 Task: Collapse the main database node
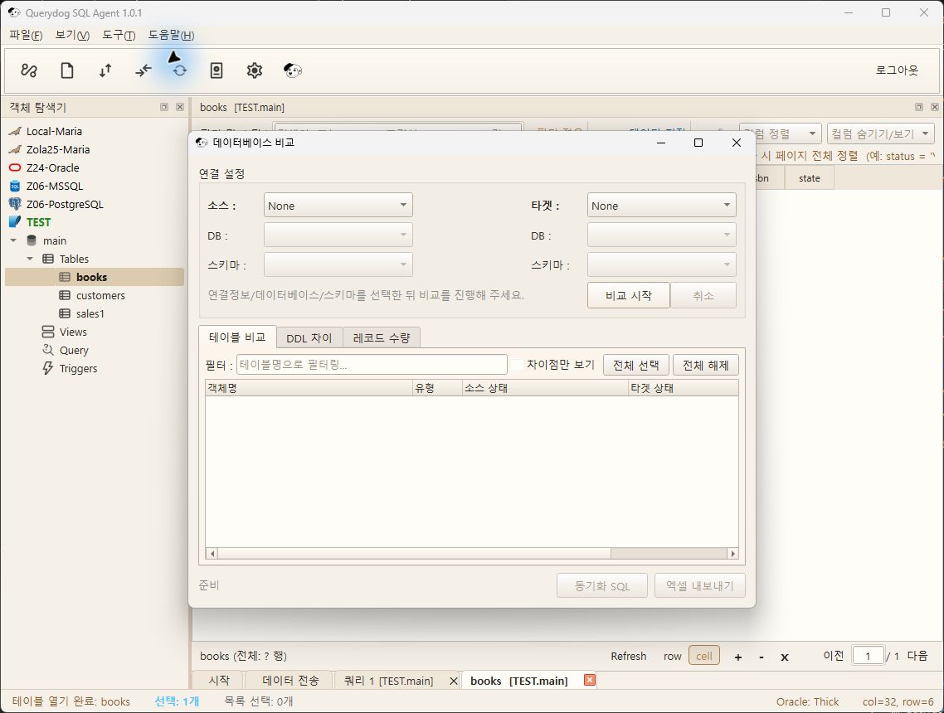coord(13,240)
